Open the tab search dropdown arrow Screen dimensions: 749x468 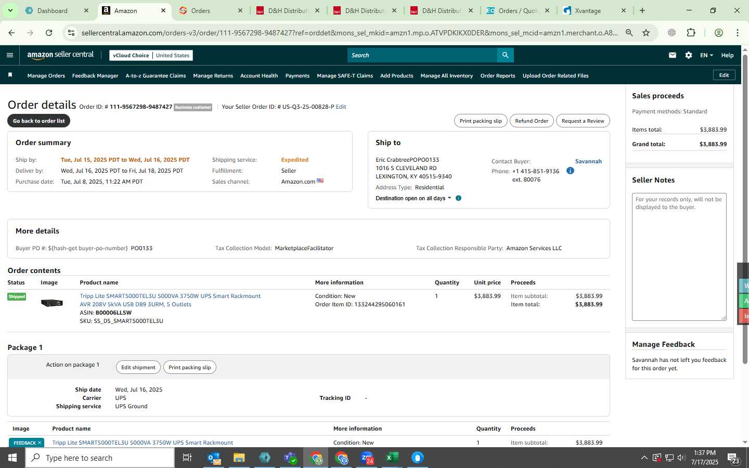point(10,10)
